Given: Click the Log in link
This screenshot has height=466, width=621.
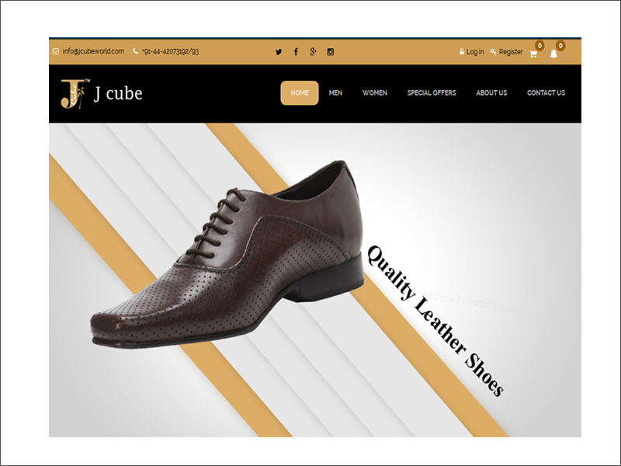Looking at the screenshot, I should [474, 52].
